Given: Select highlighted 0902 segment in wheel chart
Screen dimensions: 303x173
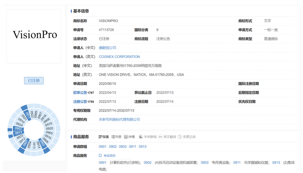Looking at the screenshot, I should [x=18, y=128].
